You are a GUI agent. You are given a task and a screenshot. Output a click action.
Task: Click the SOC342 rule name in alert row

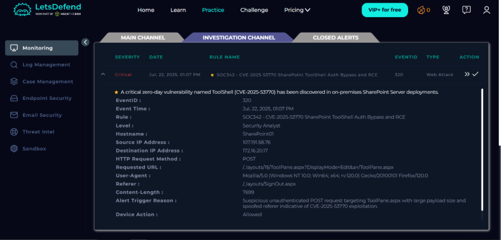coord(297,75)
